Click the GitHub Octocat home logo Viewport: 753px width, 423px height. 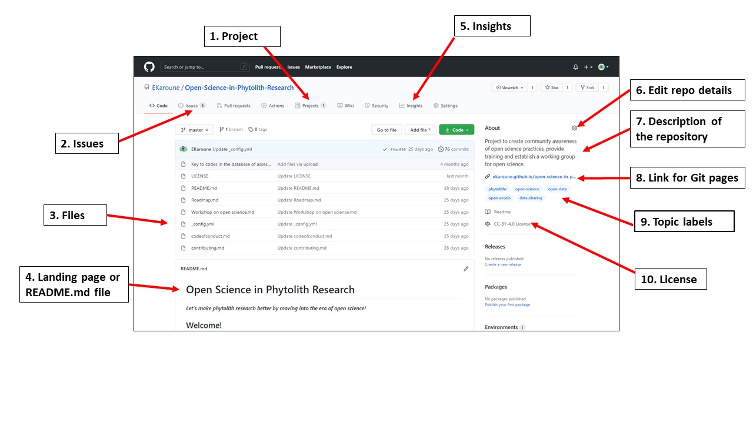[x=149, y=66]
